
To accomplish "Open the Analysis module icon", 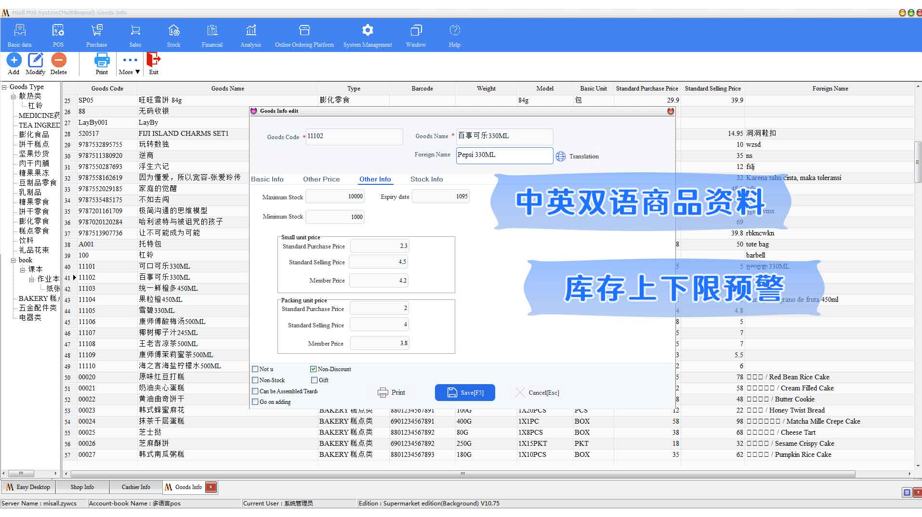I will [251, 31].
